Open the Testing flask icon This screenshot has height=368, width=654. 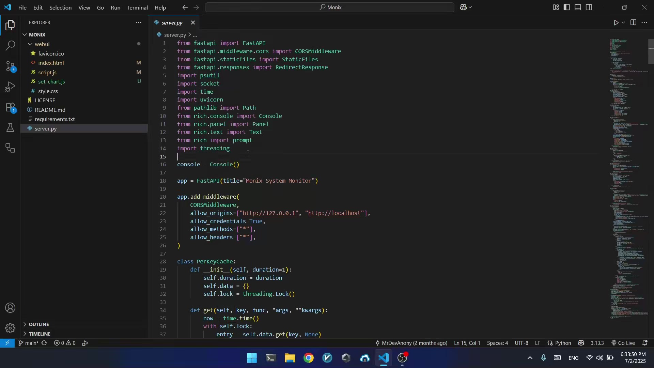pos(10,128)
